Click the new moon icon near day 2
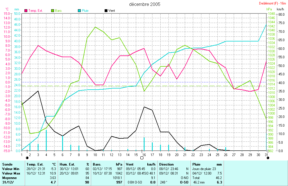288x186 pixels. (x=27, y=158)
